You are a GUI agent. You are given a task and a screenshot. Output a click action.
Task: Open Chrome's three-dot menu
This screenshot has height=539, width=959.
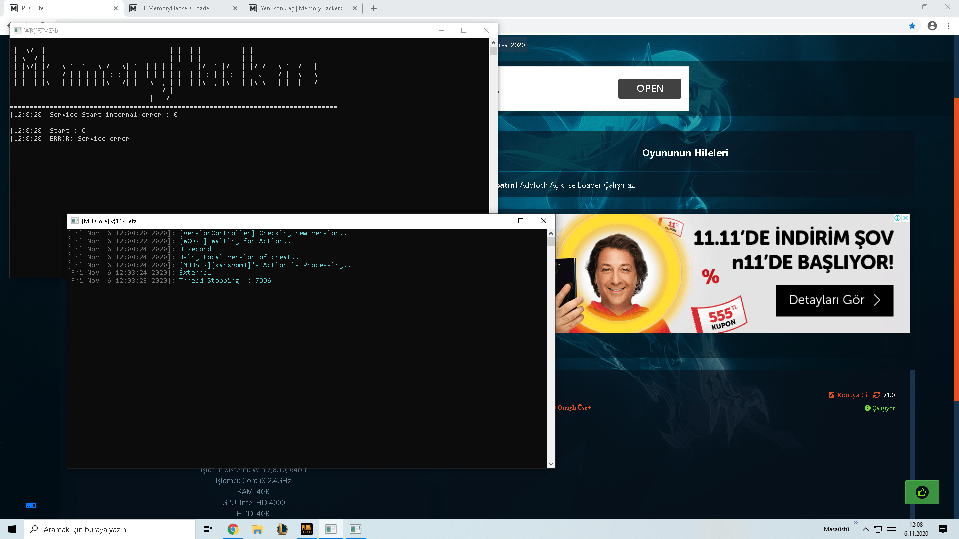(949, 26)
